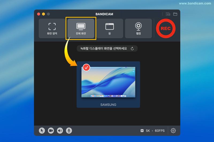Start recording with the REC button
Image resolution: width=214 pixels, height=142 pixels.
[x=166, y=28]
